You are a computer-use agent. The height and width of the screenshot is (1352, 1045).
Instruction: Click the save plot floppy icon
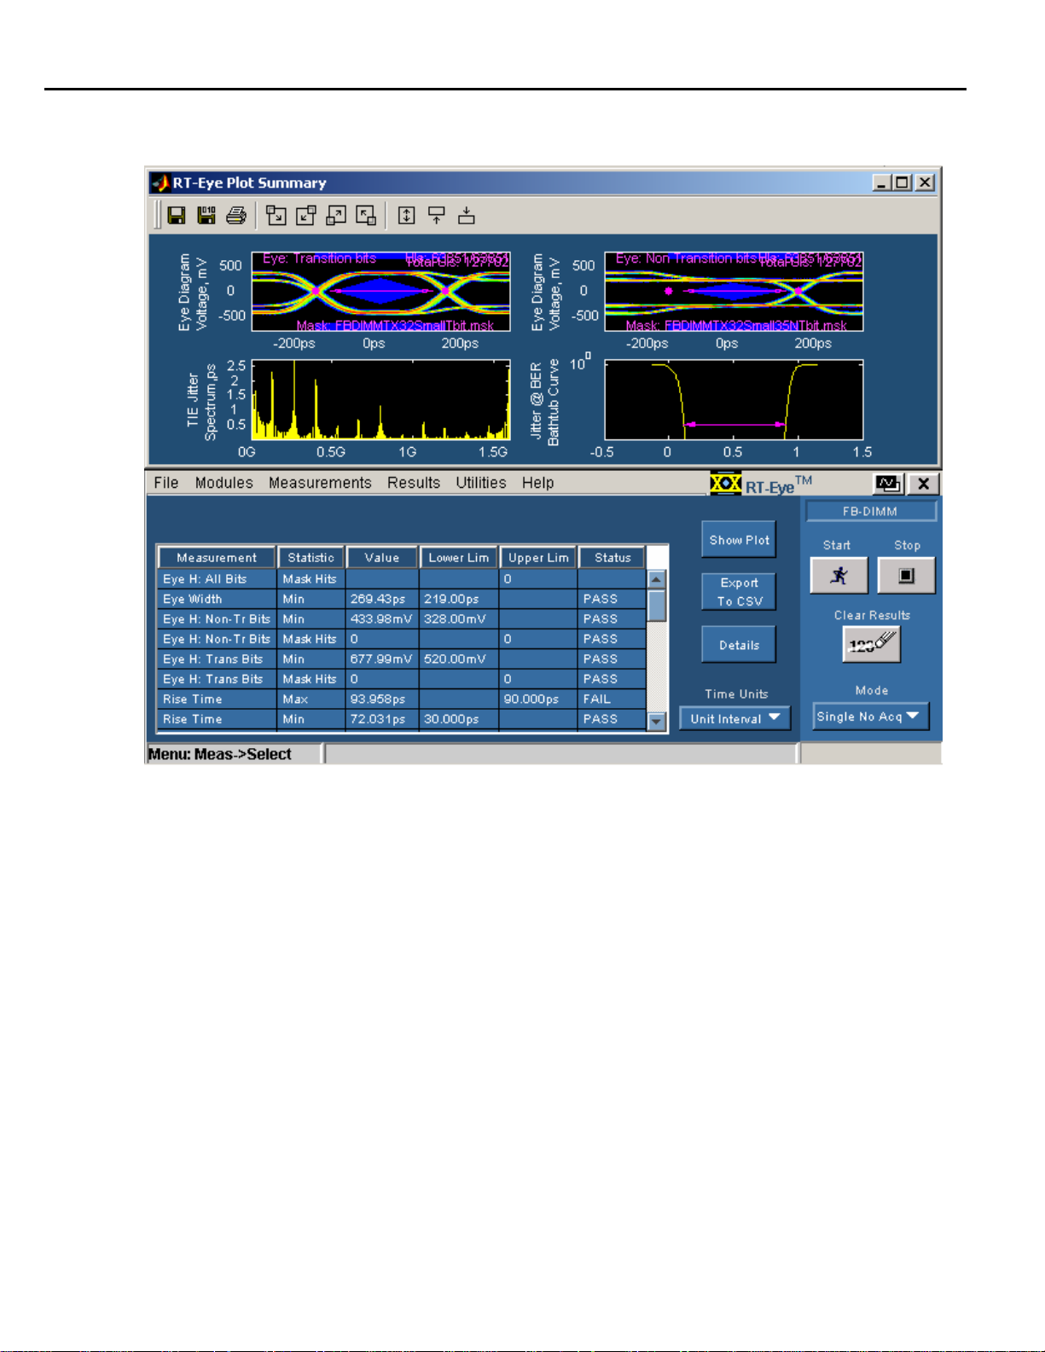click(177, 216)
